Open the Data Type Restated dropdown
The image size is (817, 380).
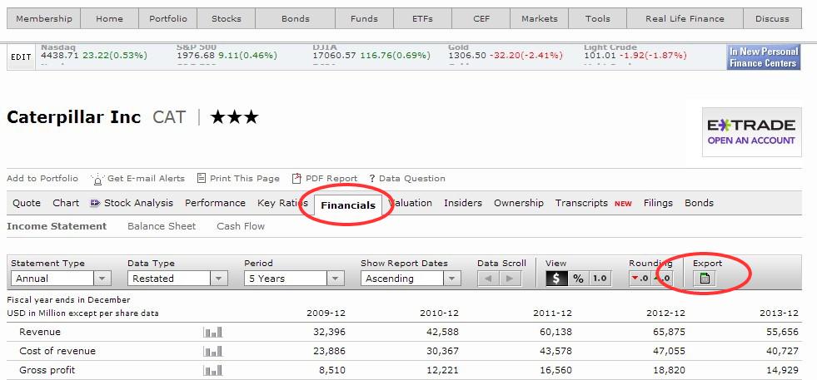tap(177, 279)
